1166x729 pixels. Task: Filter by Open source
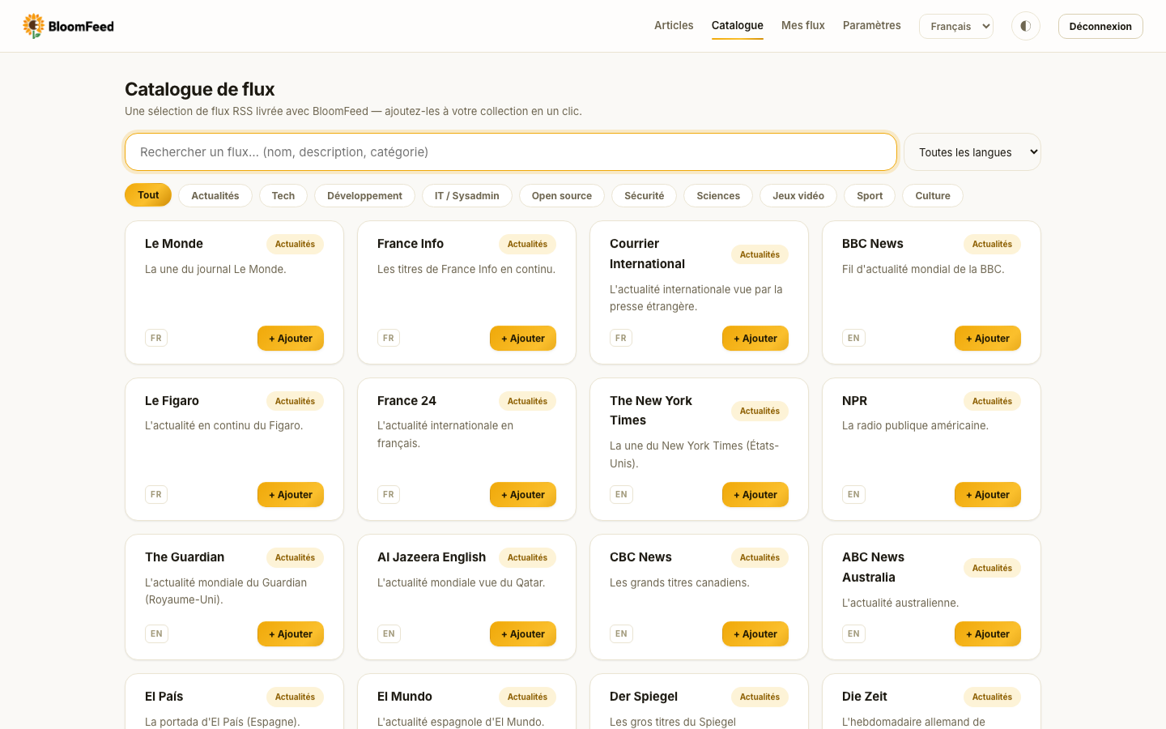point(562,196)
